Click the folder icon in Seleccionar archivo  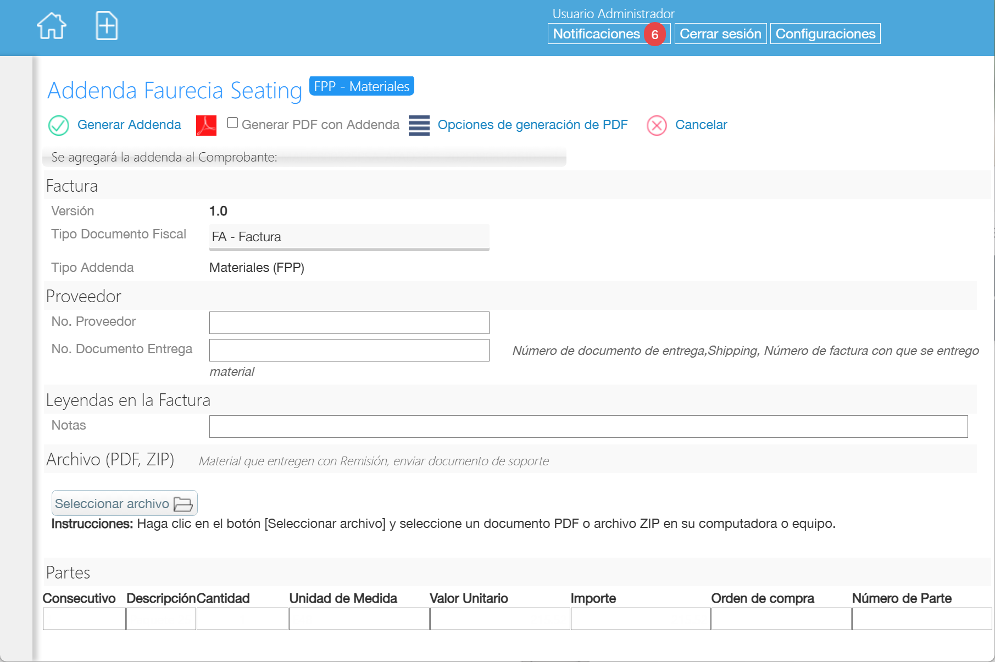coord(183,504)
